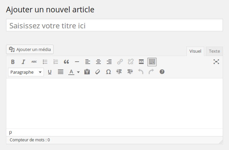Undo the last action
229x150 pixels.
[141, 72]
